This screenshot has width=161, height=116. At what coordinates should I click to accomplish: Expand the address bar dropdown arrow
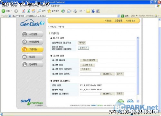pos(118,16)
